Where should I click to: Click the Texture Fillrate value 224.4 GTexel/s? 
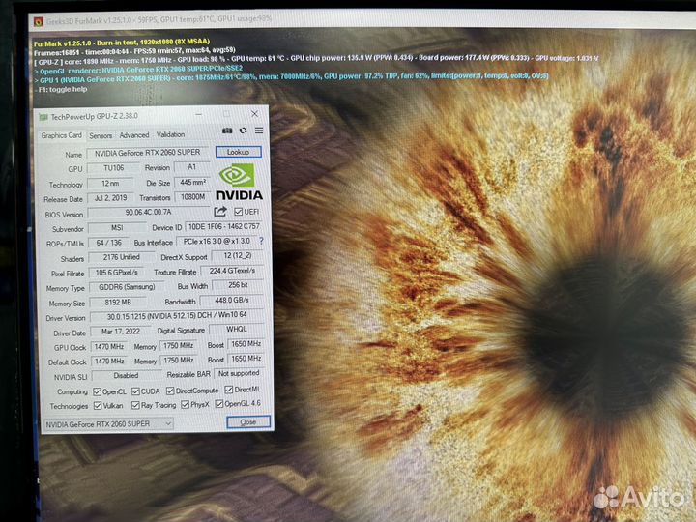pos(232,271)
